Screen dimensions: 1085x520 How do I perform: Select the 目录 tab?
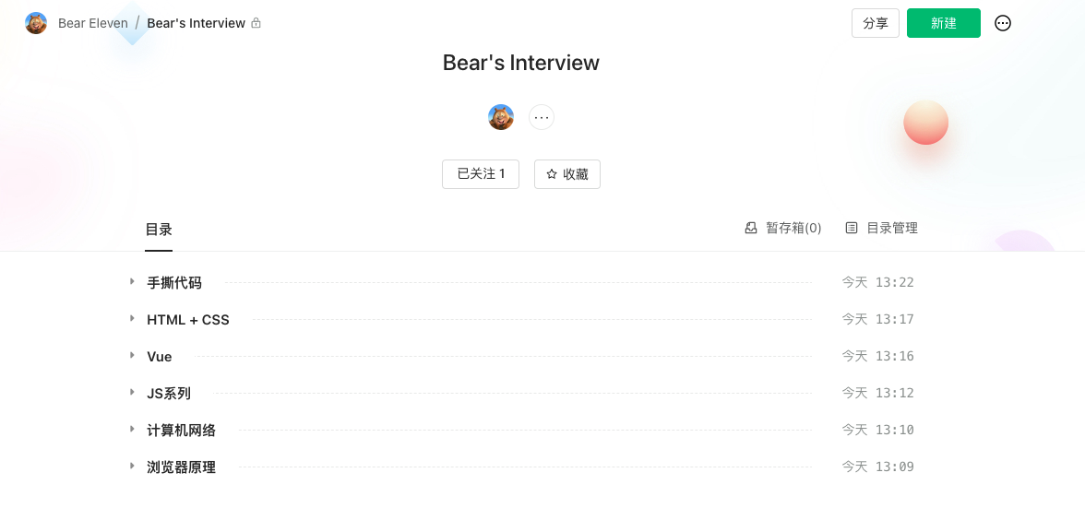click(x=159, y=230)
